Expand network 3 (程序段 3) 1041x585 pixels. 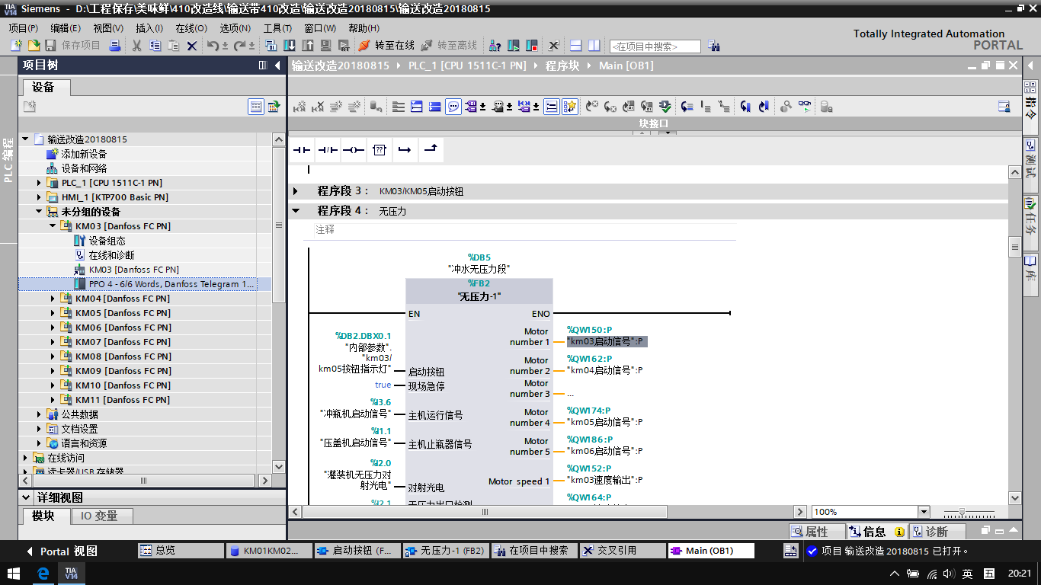point(296,191)
